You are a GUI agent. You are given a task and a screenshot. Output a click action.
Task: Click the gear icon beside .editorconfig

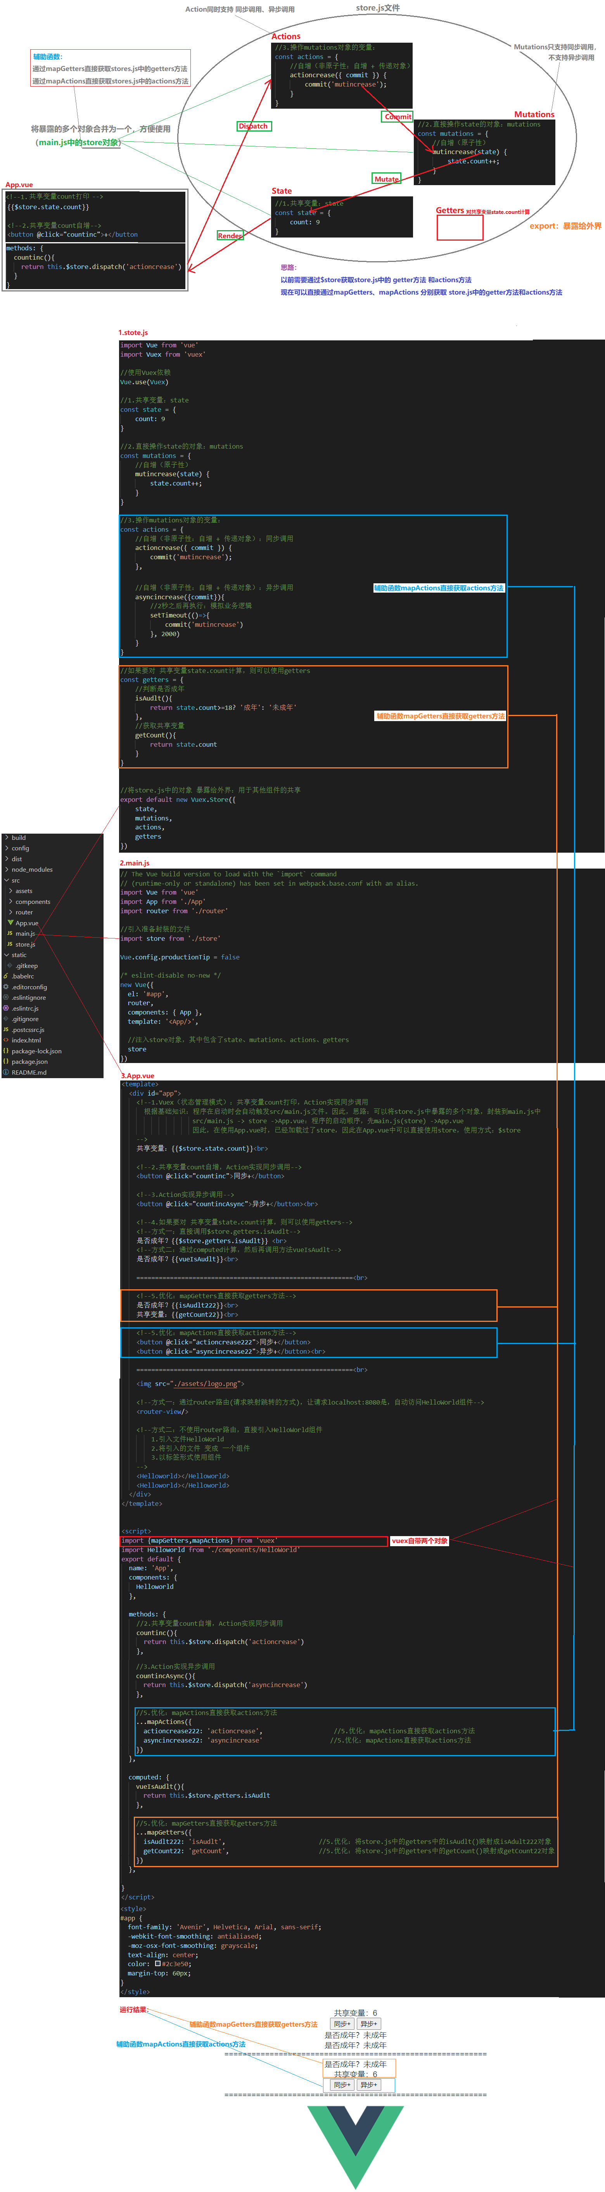6,987
